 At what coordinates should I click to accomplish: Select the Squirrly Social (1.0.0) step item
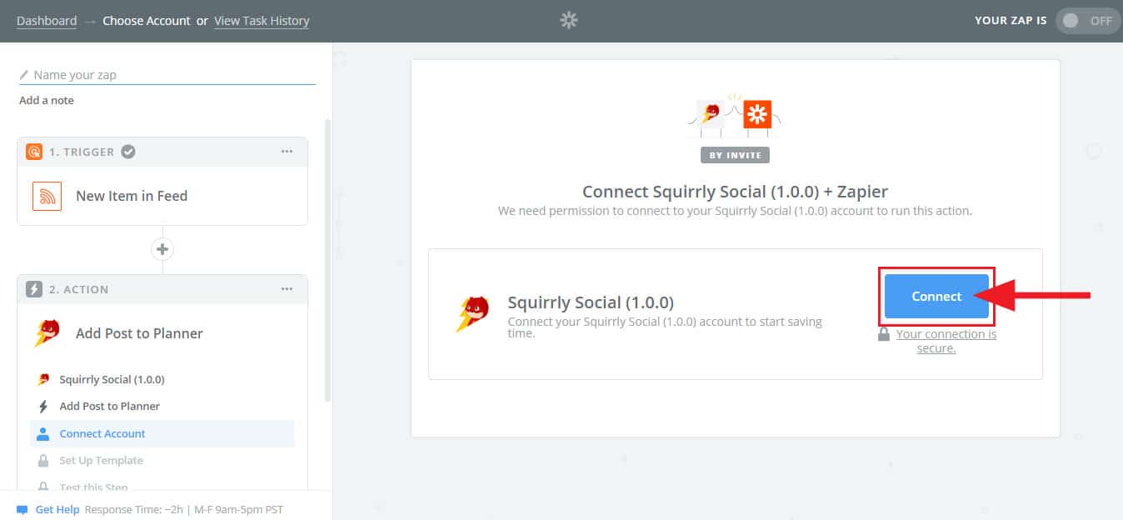pos(112,379)
